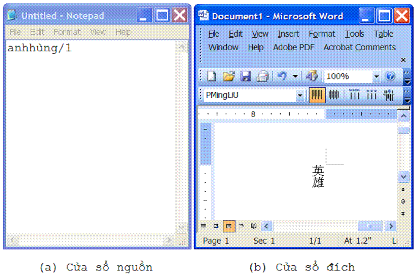Click the Print icon in Word toolbar
417x277 pixels.
(x=262, y=77)
